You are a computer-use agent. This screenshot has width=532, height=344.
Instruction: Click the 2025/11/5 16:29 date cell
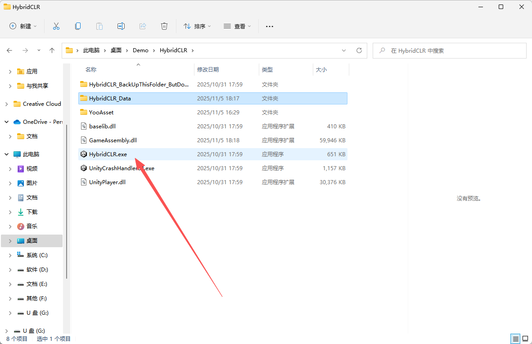[218, 113]
